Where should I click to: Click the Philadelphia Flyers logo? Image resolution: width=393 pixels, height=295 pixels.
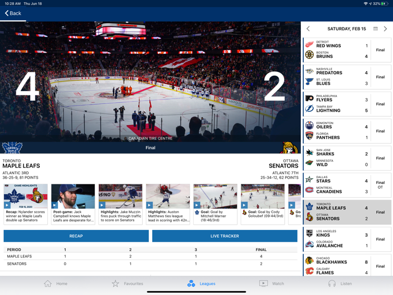309,98
